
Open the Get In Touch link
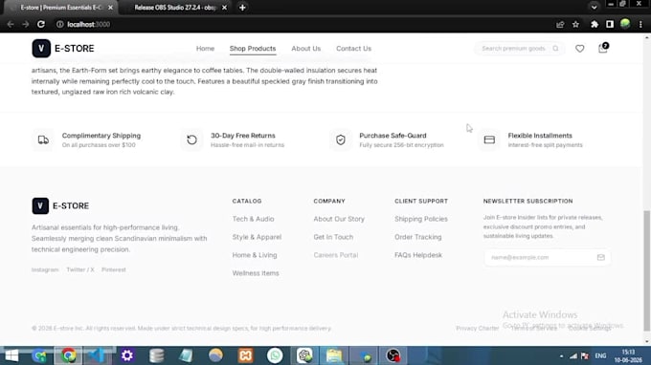point(333,237)
